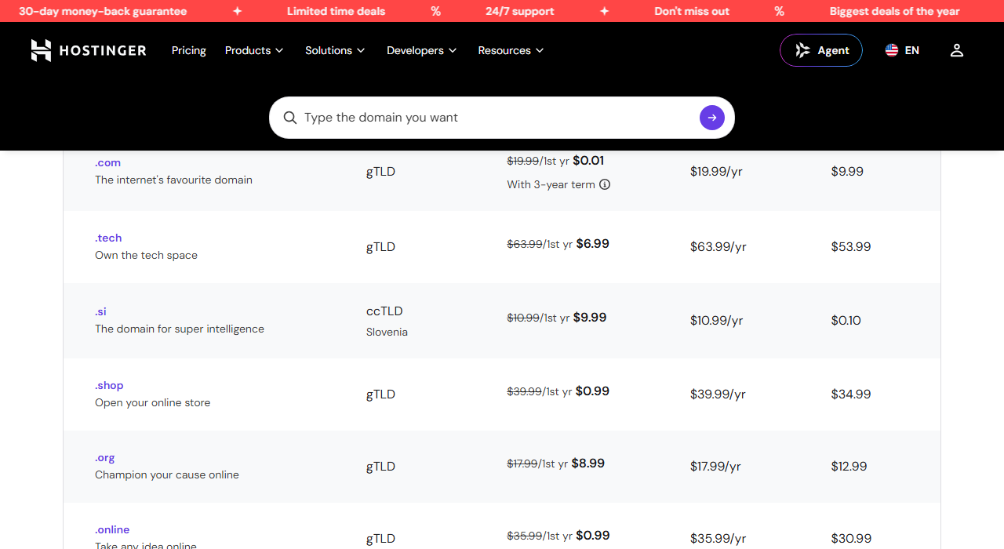Click 'The internet's favourite domain' description
The width and height of the screenshot is (1004, 549).
coord(173,180)
